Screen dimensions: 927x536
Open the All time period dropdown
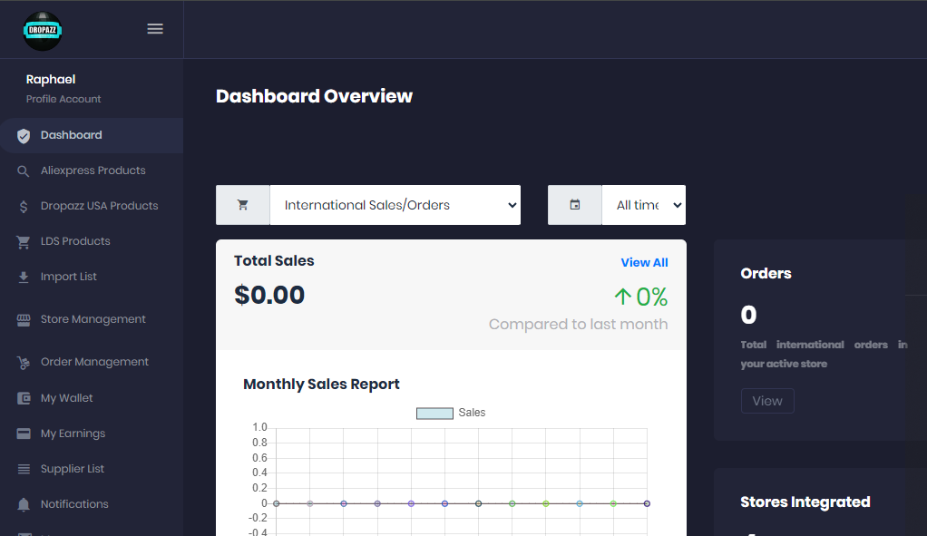643,205
